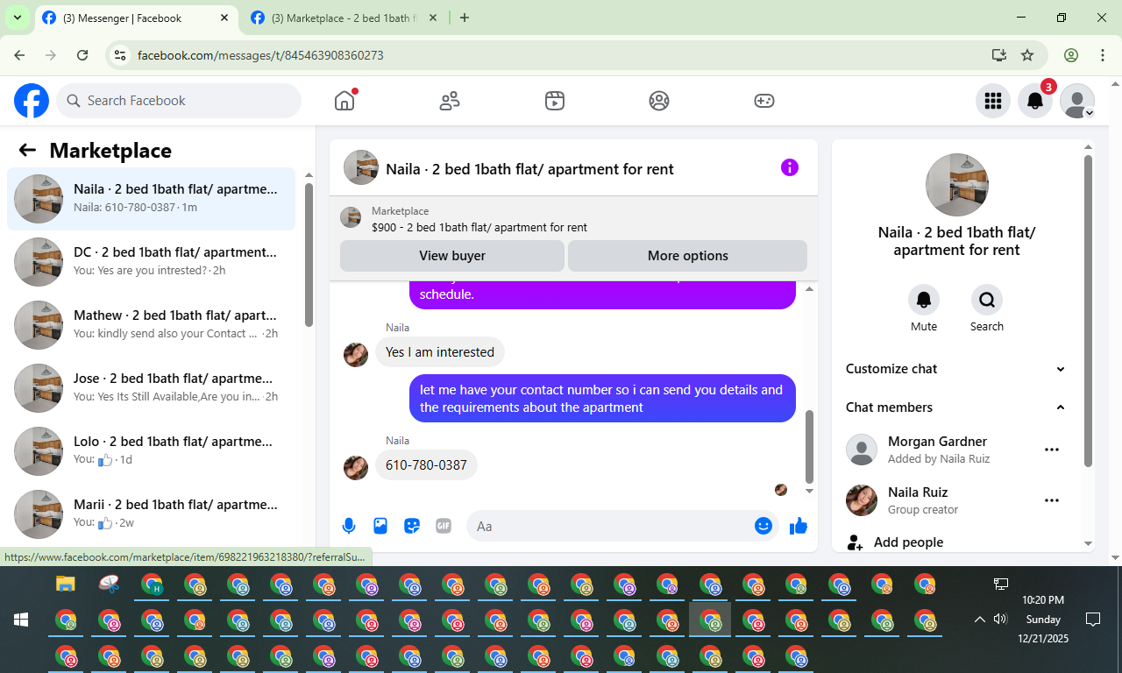Send a voice clip with microphone icon
This screenshot has width=1122, height=673.
[349, 526]
